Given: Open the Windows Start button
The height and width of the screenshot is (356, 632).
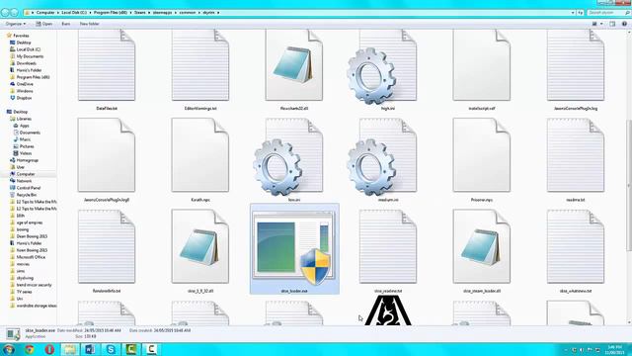Looking at the screenshot, I should pyautogui.click(x=9, y=349).
